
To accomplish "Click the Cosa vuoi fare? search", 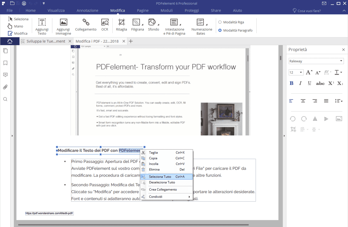I will click(307, 10).
